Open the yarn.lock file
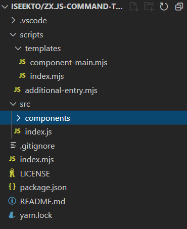187x229 pixels. [x=36, y=215]
